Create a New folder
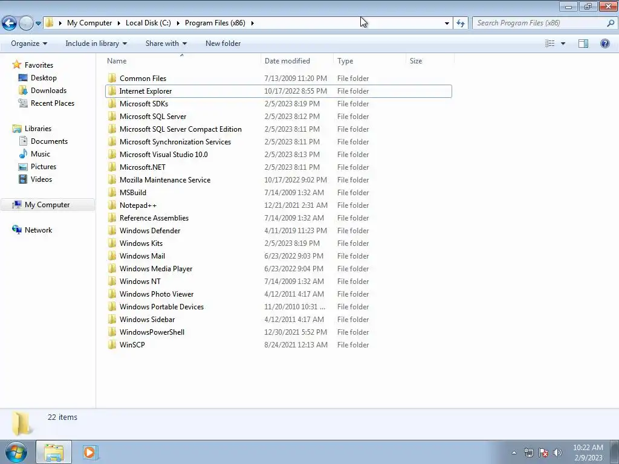This screenshot has height=464, width=619. (x=223, y=43)
